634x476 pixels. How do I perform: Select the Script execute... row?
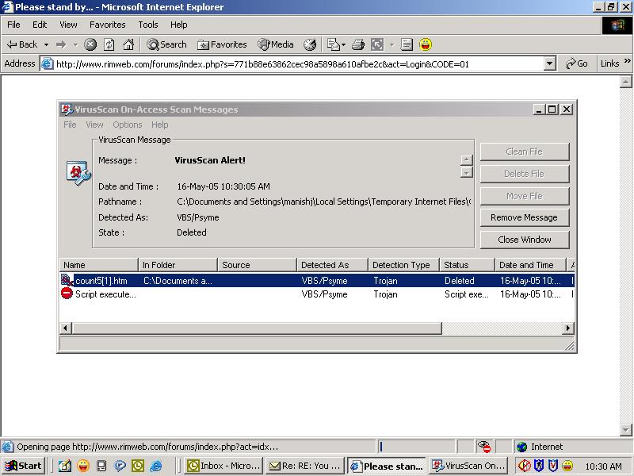317,294
